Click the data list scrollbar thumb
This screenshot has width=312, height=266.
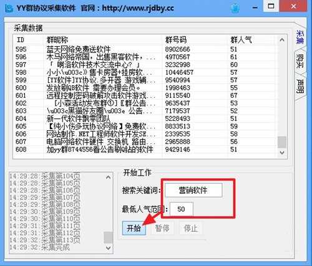pos(282,142)
